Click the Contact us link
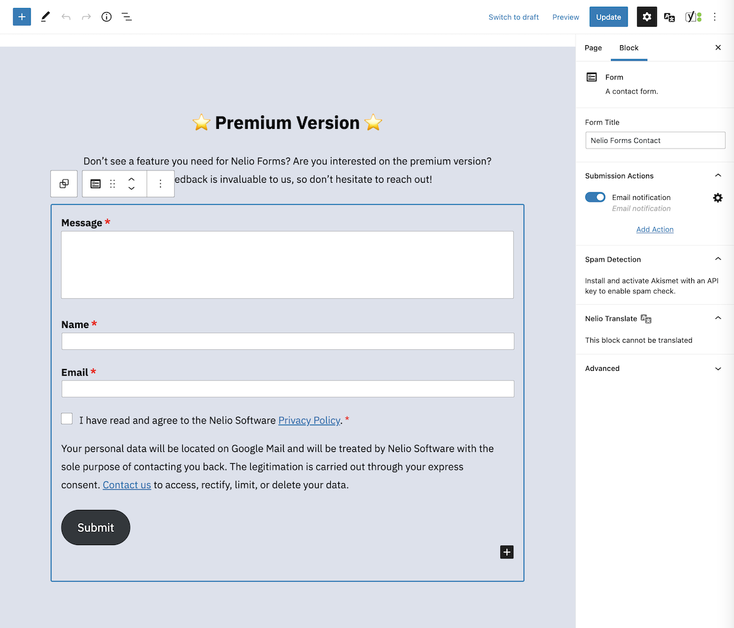The image size is (734, 628). pyautogui.click(x=127, y=485)
